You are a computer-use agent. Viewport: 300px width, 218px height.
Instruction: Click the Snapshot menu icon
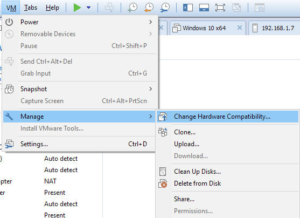click(x=9, y=89)
